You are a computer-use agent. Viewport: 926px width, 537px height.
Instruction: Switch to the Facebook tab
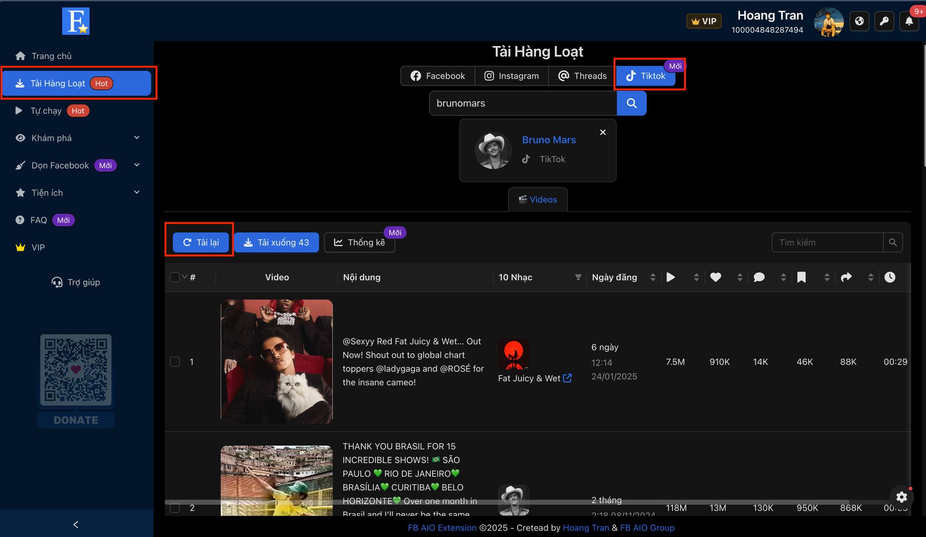click(x=438, y=76)
